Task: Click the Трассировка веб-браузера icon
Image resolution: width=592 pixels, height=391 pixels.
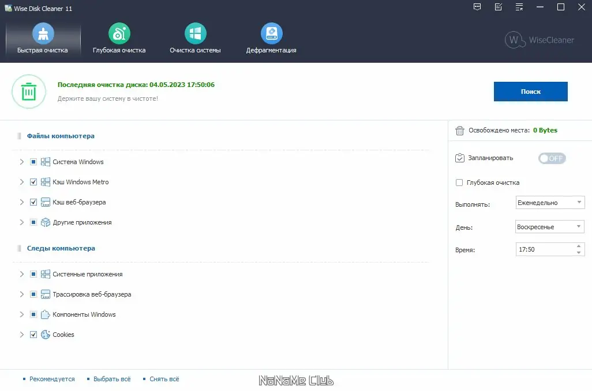Action: pos(46,294)
